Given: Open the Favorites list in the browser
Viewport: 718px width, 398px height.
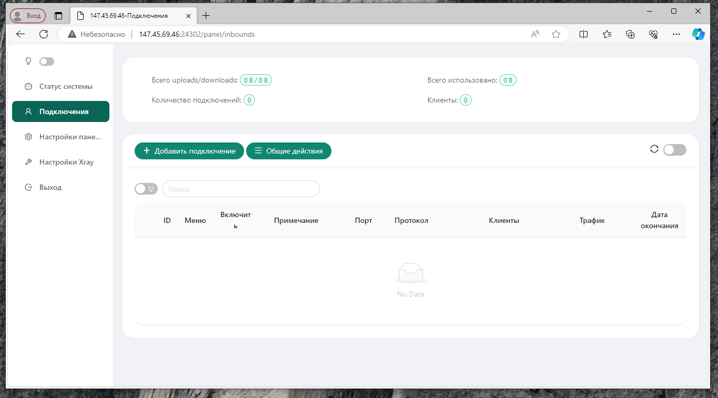Looking at the screenshot, I should [607, 34].
